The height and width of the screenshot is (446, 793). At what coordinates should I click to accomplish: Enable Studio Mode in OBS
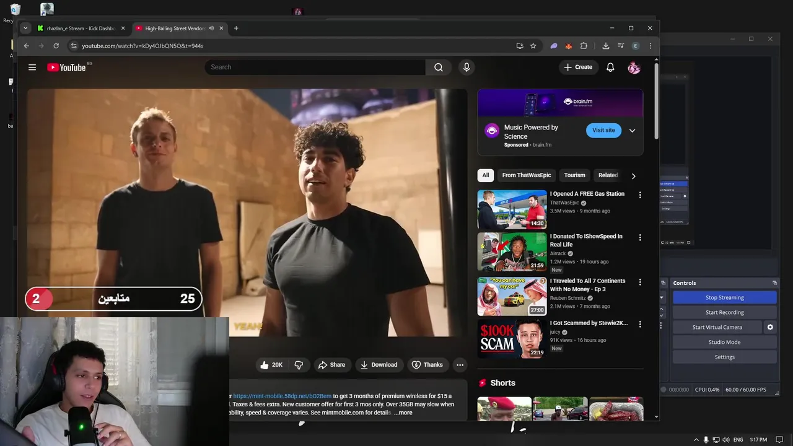[724, 342]
